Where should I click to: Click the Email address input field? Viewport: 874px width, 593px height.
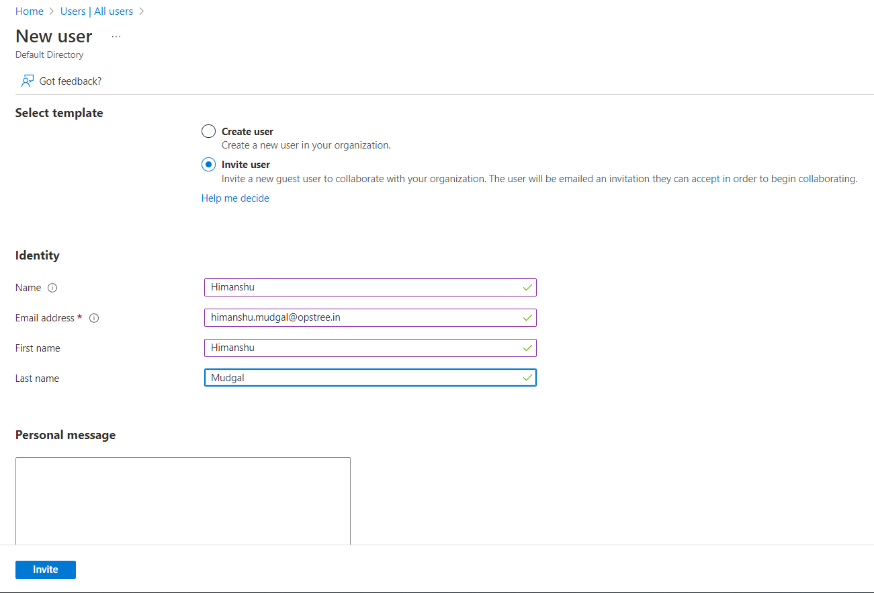pyautogui.click(x=370, y=317)
